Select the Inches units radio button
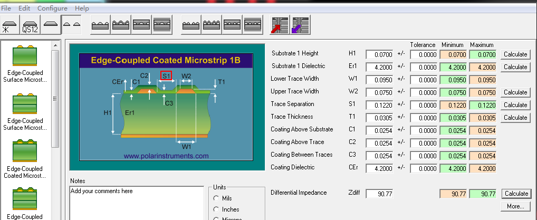This screenshot has width=537, height=220. [x=216, y=209]
